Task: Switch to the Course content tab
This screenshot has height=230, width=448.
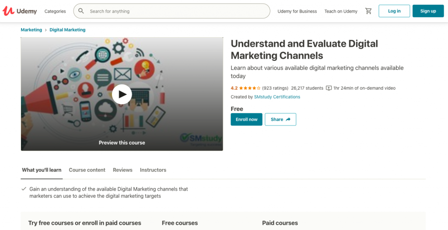Action: (x=87, y=170)
